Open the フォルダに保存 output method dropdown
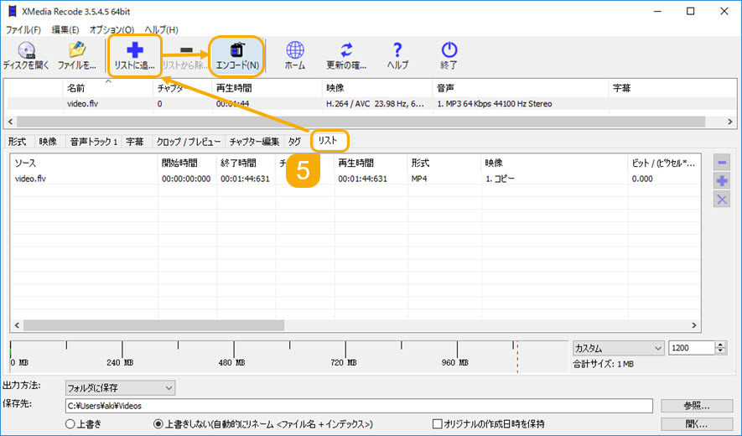The width and height of the screenshot is (742, 436). (x=120, y=387)
